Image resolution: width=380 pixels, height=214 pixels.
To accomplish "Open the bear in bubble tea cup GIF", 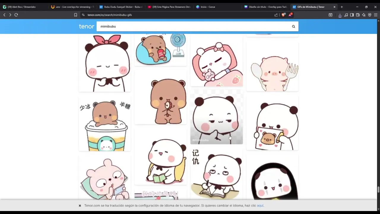I will pos(104,124).
